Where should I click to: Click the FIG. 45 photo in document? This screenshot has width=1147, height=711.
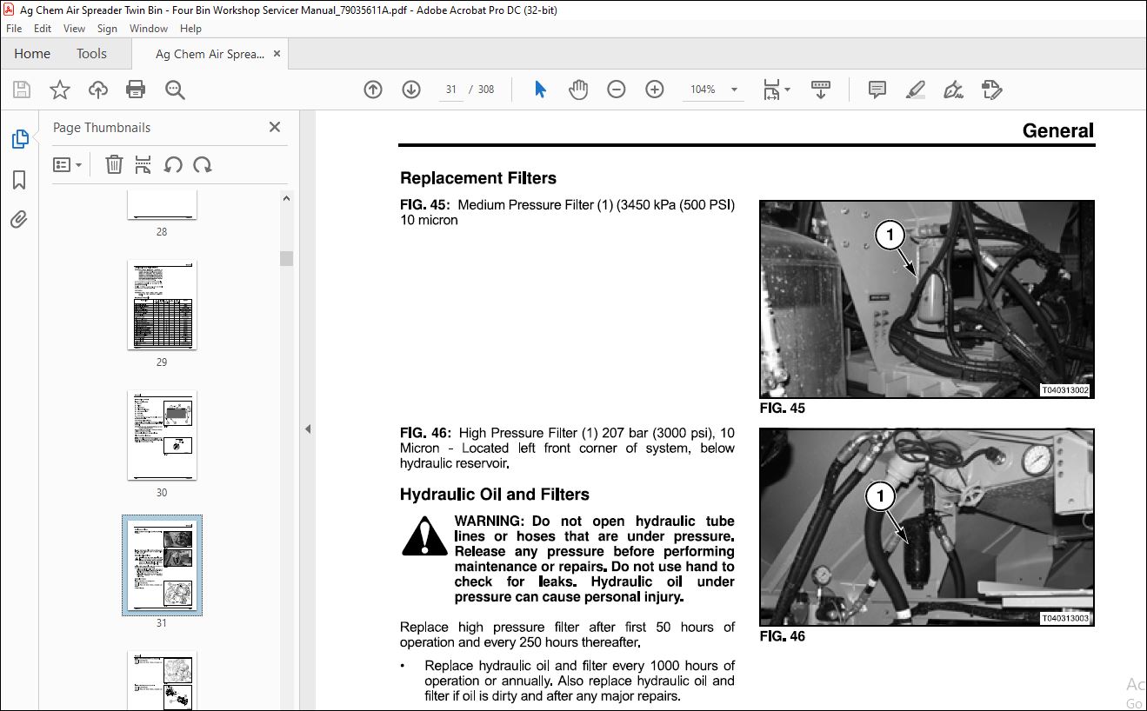927,300
